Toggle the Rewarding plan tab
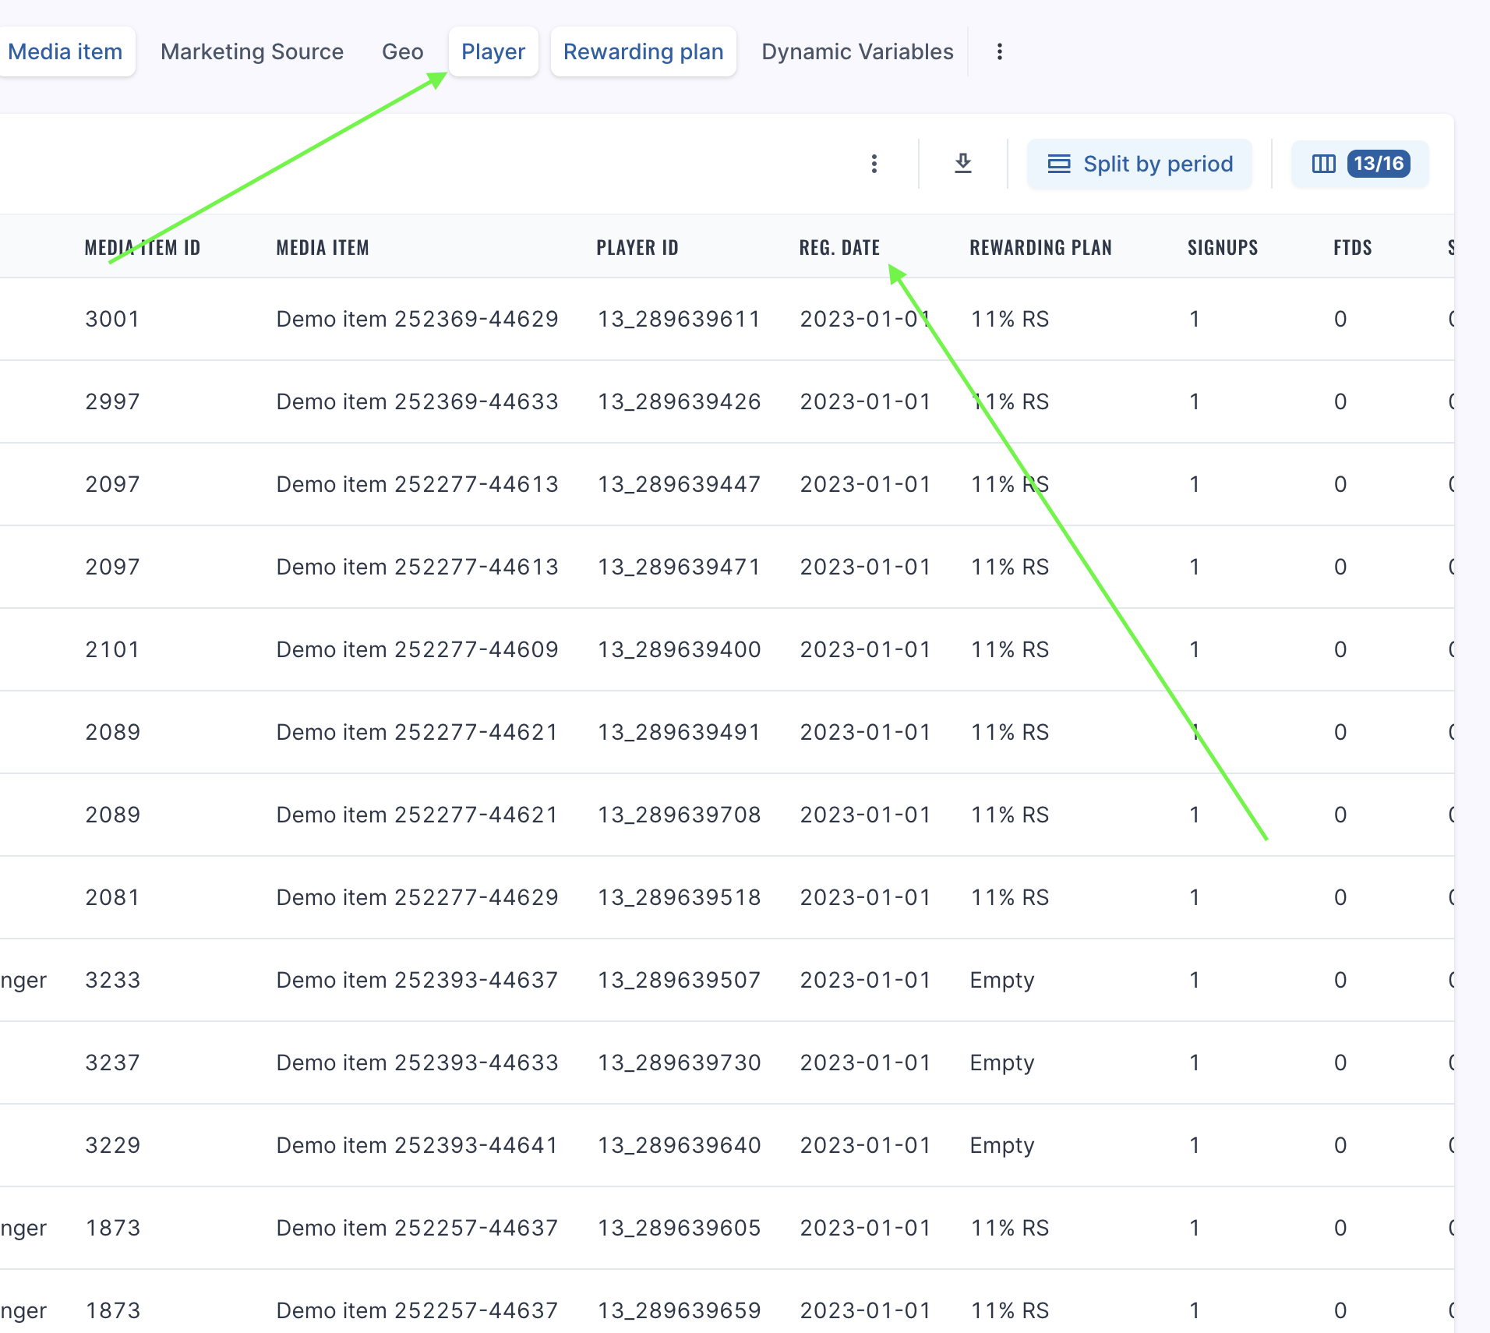Viewport: 1490px width, 1333px height. 644,51
